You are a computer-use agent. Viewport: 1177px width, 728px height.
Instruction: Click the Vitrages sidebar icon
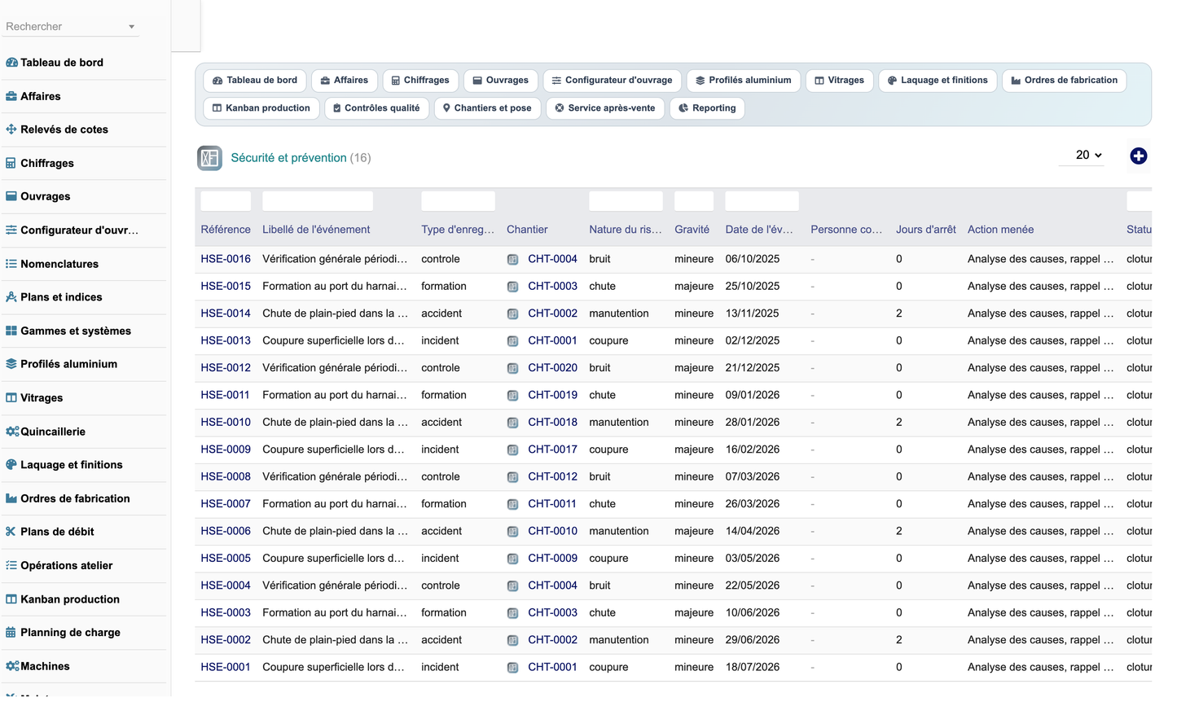click(x=11, y=398)
